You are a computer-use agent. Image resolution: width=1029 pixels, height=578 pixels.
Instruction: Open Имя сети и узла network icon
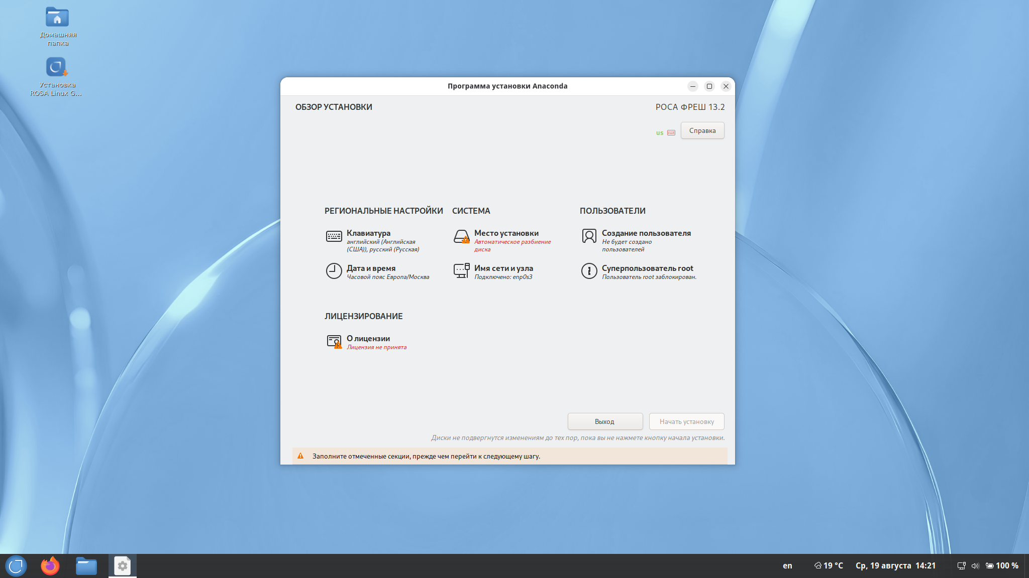click(x=461, y=271)
